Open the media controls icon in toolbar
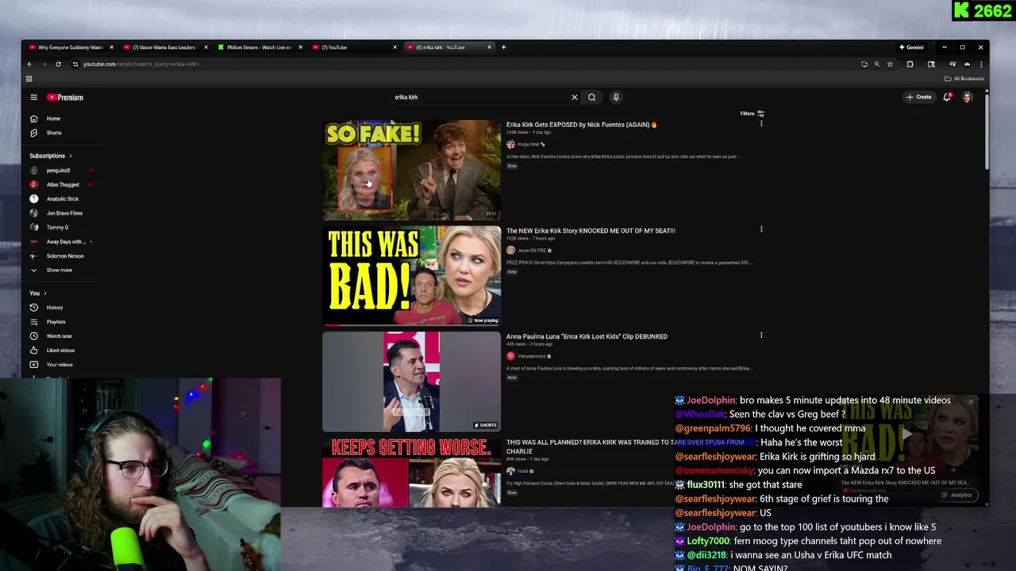1016x571 pixels. click(x=952, y=64)
